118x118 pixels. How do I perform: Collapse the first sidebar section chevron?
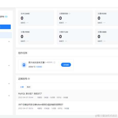pyautogui.click(x=9, y=41)
